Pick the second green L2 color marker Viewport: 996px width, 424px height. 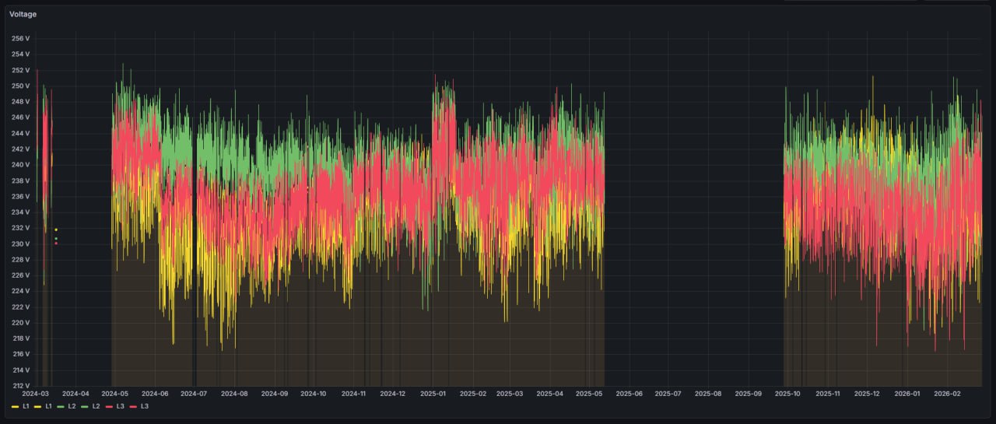[84, 406]
